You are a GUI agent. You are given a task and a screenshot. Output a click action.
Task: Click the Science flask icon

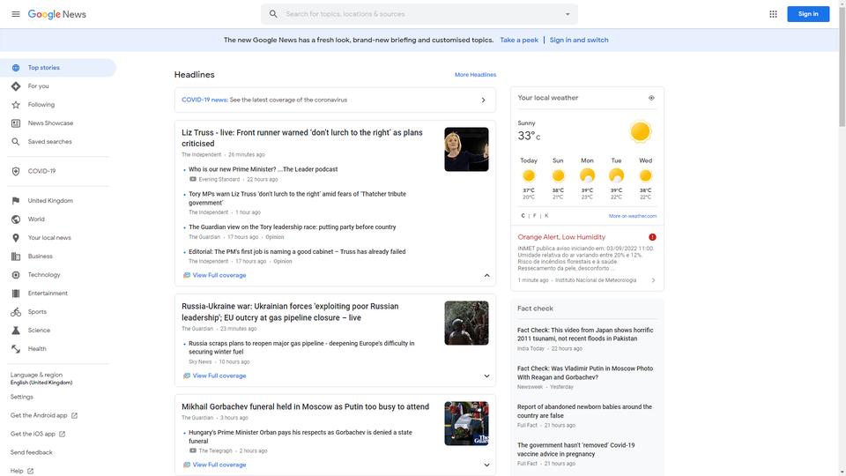pos(16,331)
